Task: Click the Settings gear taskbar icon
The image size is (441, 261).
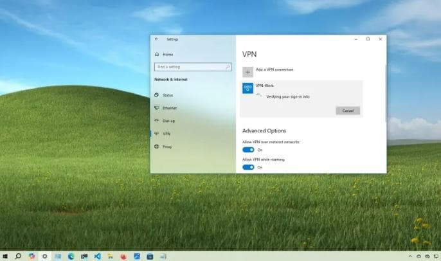Action: pos(45,256)
